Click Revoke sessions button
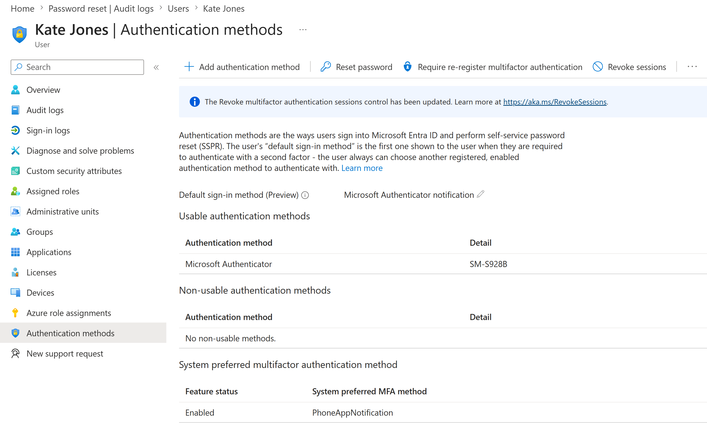 click(629, 67)
